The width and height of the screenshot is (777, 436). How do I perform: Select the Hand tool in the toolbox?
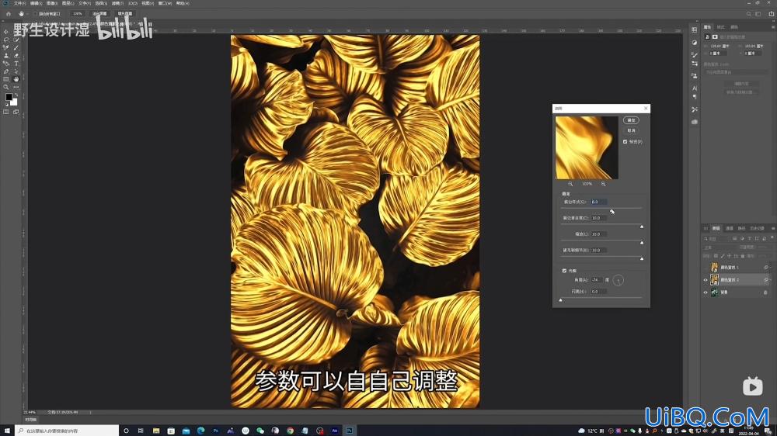click(x=16, y=79)
